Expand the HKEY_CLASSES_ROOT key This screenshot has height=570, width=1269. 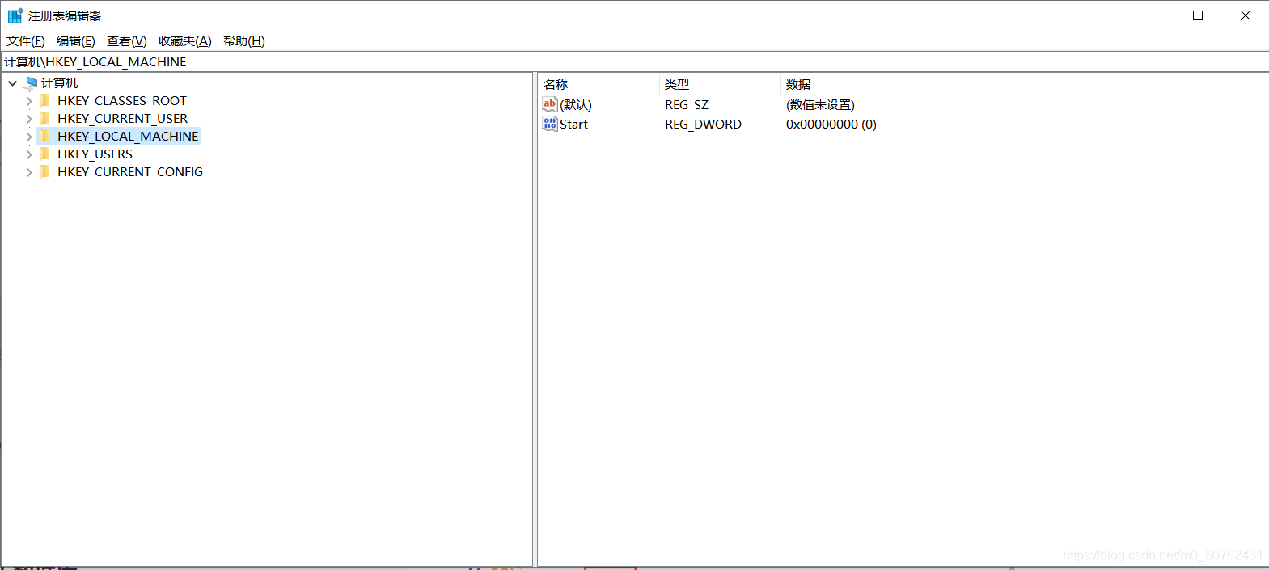coord(29,101)
